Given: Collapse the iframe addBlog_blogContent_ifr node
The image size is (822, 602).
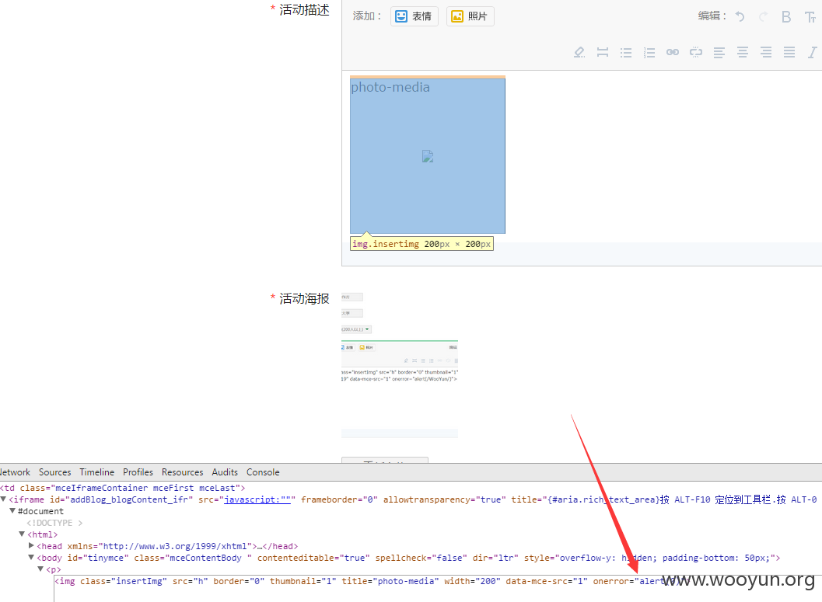Looking at the screenshot, I should pos(4,499).
